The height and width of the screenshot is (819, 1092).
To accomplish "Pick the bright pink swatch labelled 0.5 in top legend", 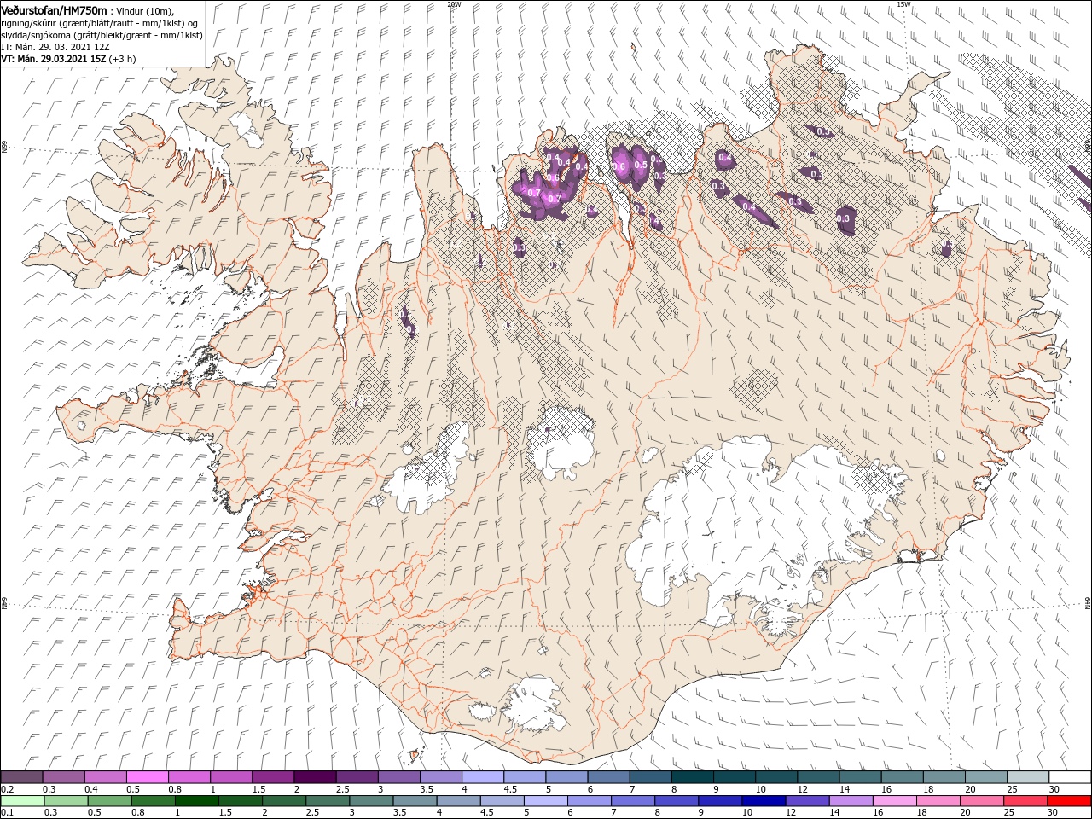I will pyautogui.click(x=148, y=777).
